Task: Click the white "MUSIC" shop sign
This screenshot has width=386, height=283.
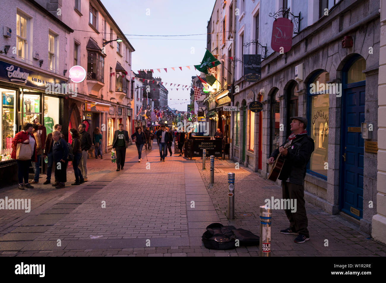Action: tap(230, 109)
